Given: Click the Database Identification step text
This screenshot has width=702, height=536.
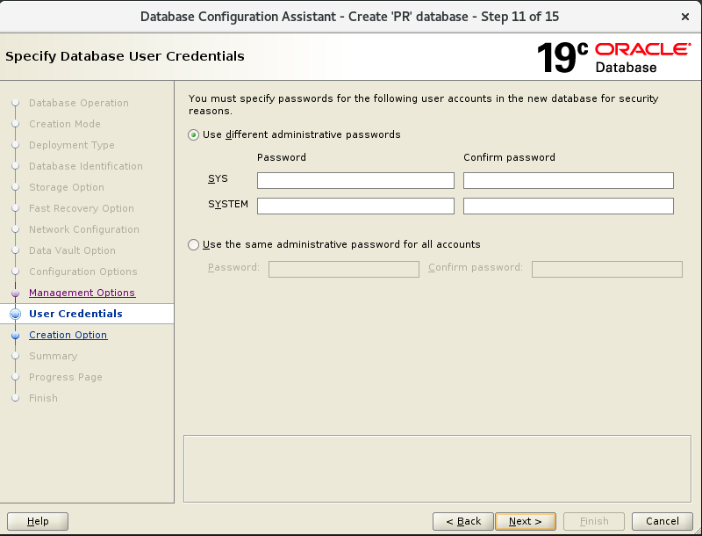Looking at the screenshot, I should point(86,166).
